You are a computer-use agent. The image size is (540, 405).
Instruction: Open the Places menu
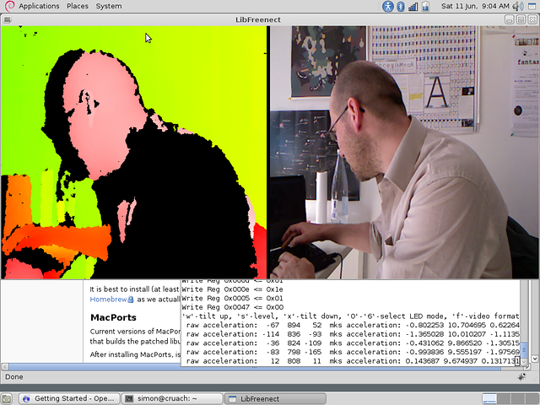pos(78,6)
